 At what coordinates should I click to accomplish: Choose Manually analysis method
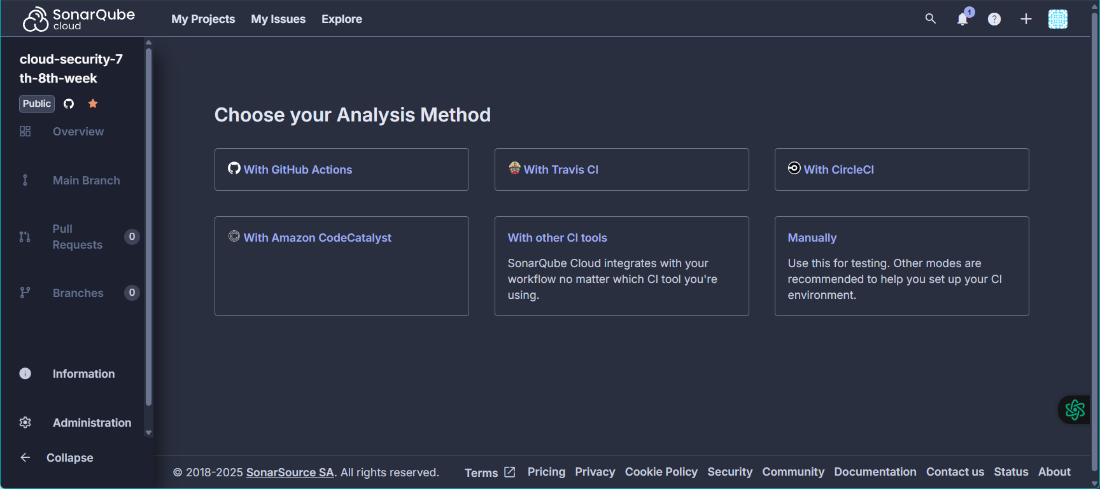[x=902, y=266]
